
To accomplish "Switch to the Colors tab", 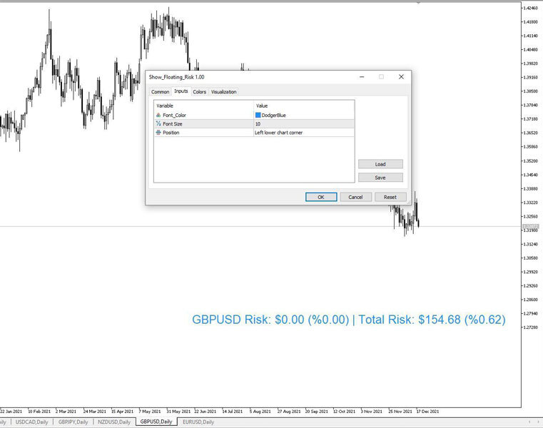I will point(200,92).
